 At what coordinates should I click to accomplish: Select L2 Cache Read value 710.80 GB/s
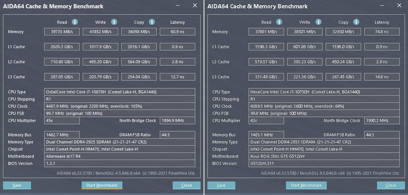(x=62, y=62)
